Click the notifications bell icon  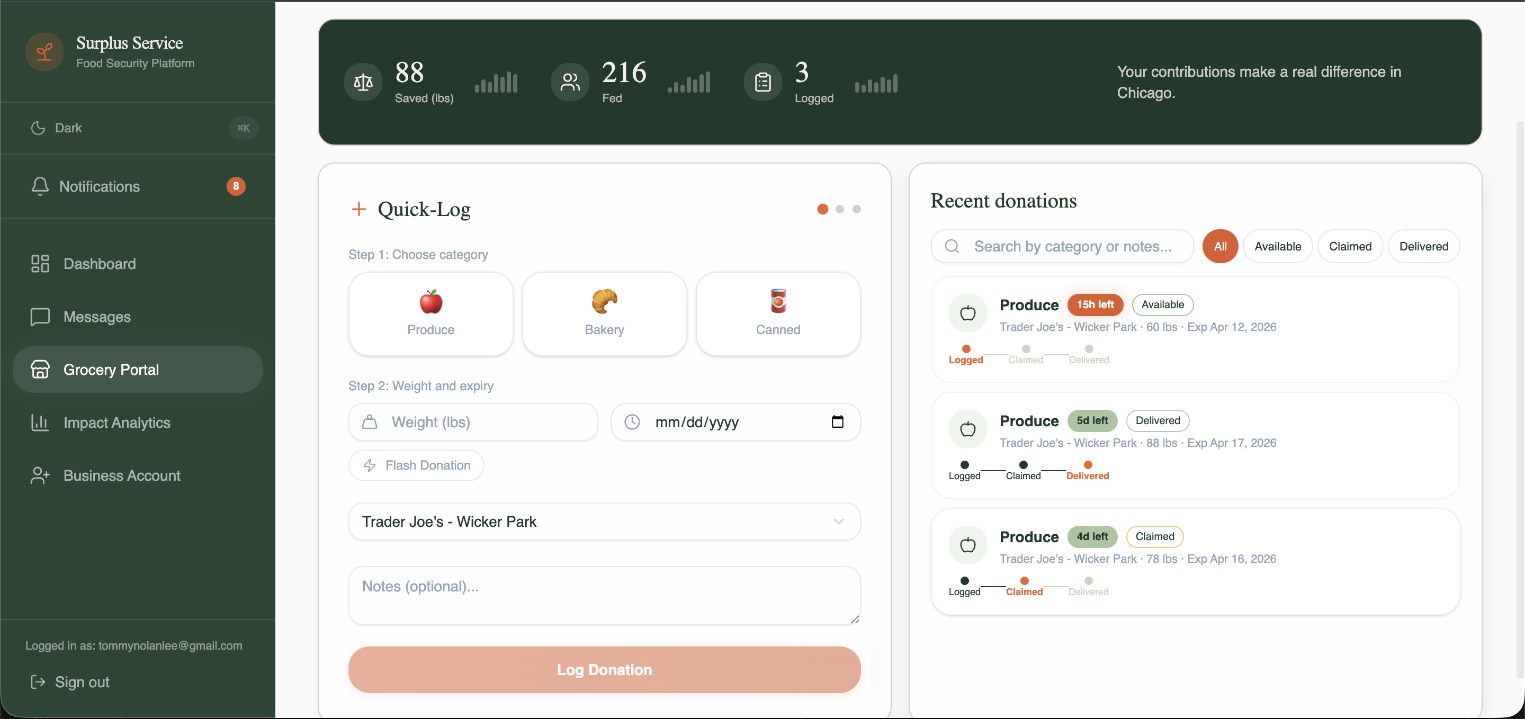[40, 186]
